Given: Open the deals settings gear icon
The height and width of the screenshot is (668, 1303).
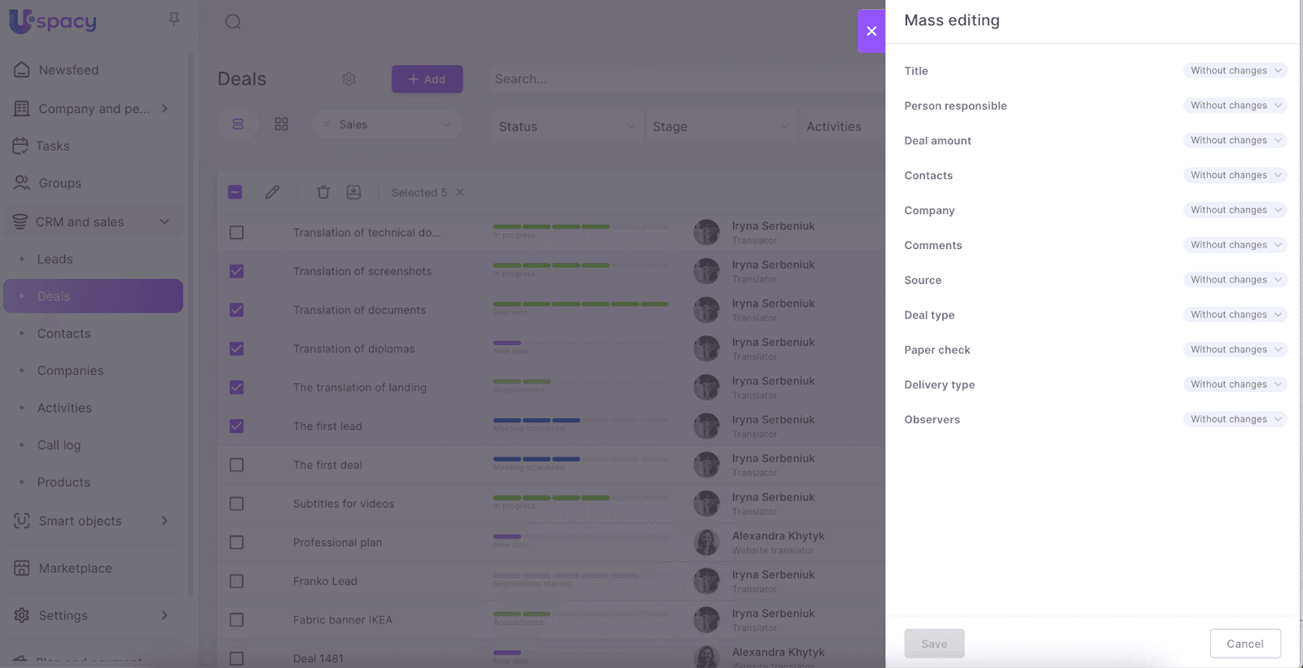Looking at the screenshot, I should tap(349, 79).
